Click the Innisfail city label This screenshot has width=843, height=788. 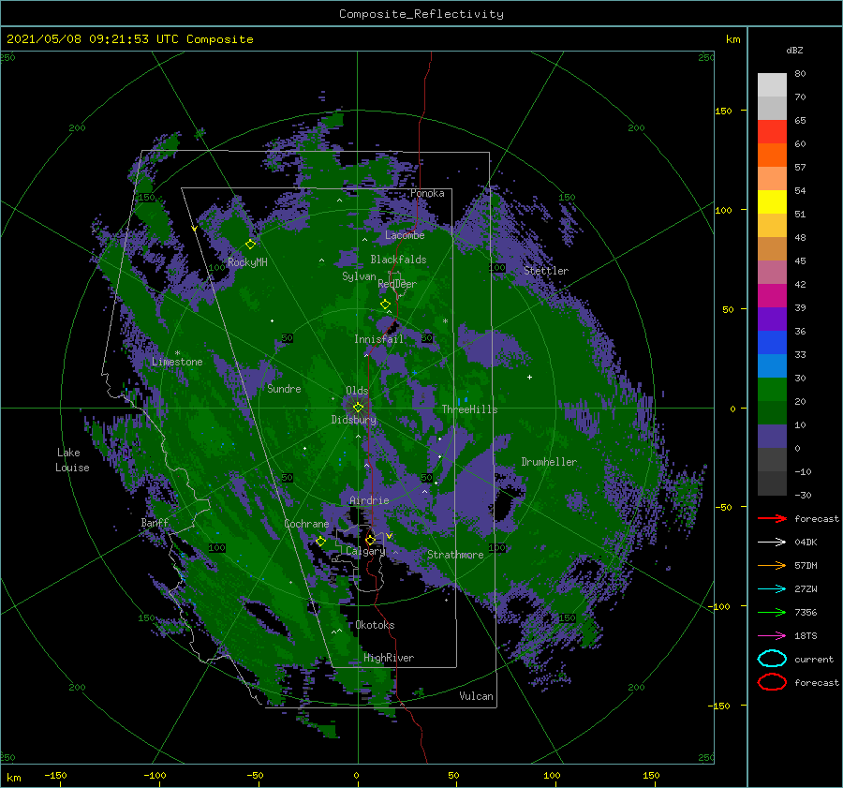pyautogui.click(x=379, y=339)
